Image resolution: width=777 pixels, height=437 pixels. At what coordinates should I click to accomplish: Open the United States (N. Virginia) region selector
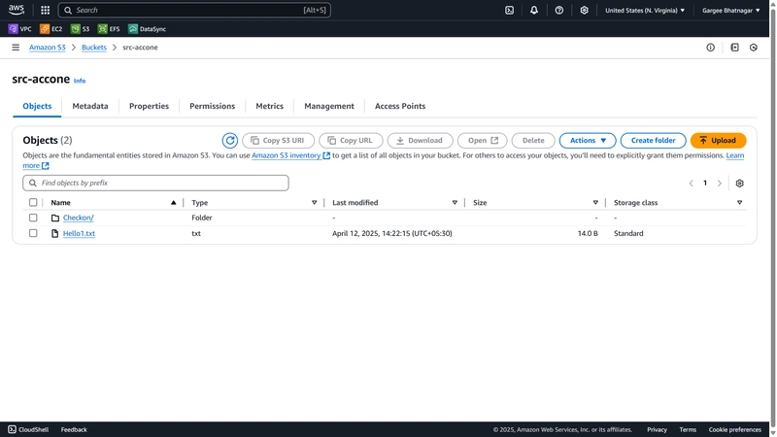coord(645,10)
